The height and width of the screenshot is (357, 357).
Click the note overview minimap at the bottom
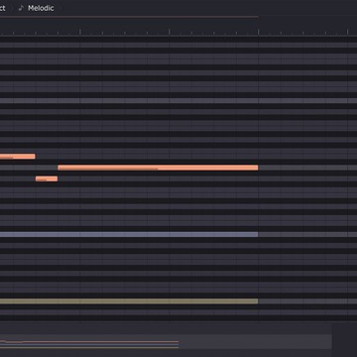point(166,342)
